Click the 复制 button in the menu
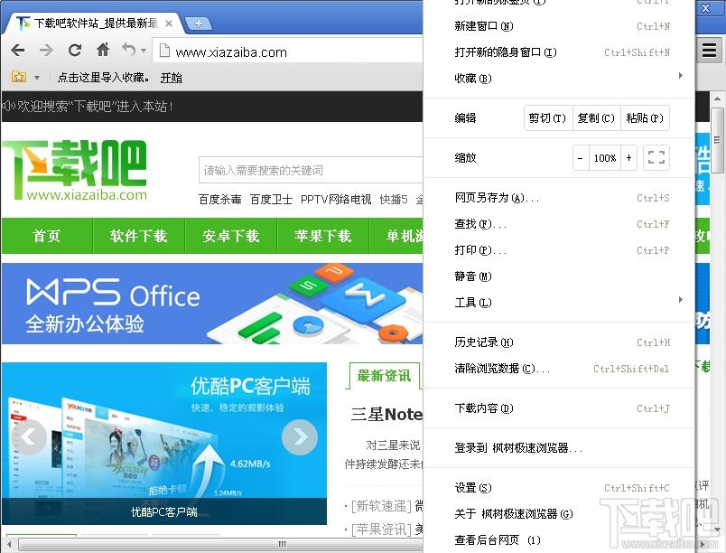Viewport: 726px width, 553px height. [596, 118]
